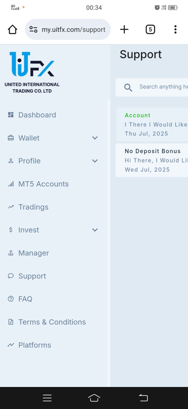Viewport: 188px width, 409px height.
Task: Open the Tradings menu item
Action: [33, 207]
